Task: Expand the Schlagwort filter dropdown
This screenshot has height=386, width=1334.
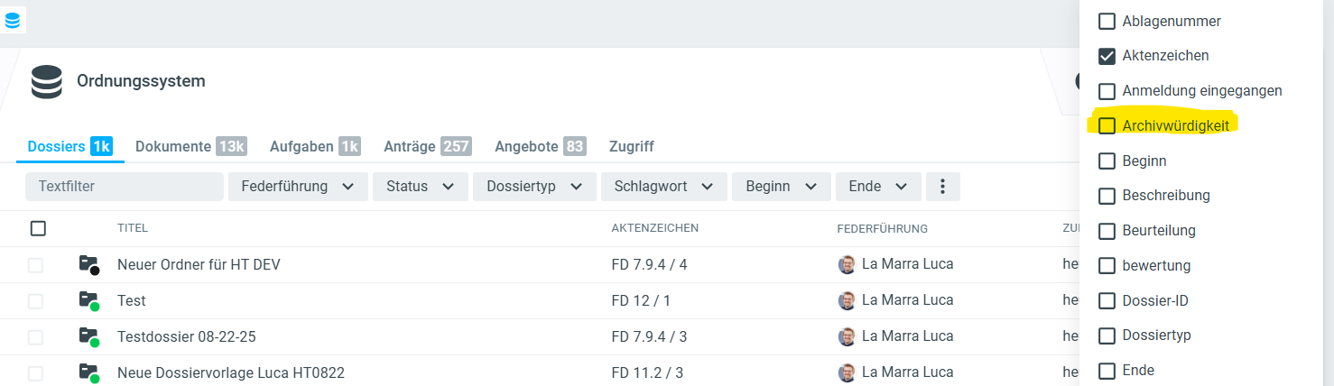Action: (x=663, y=187)
